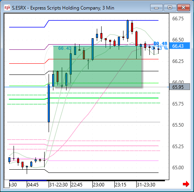Select the green shaded measurement rectangle

tap(98, 67)
